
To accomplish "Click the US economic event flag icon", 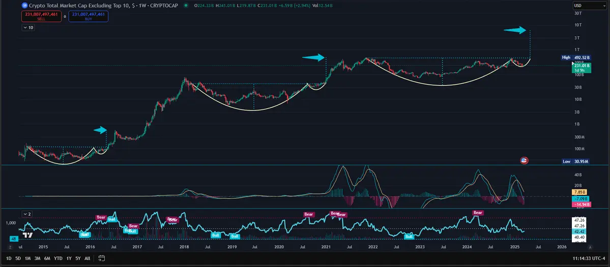I will coord(524,160).
